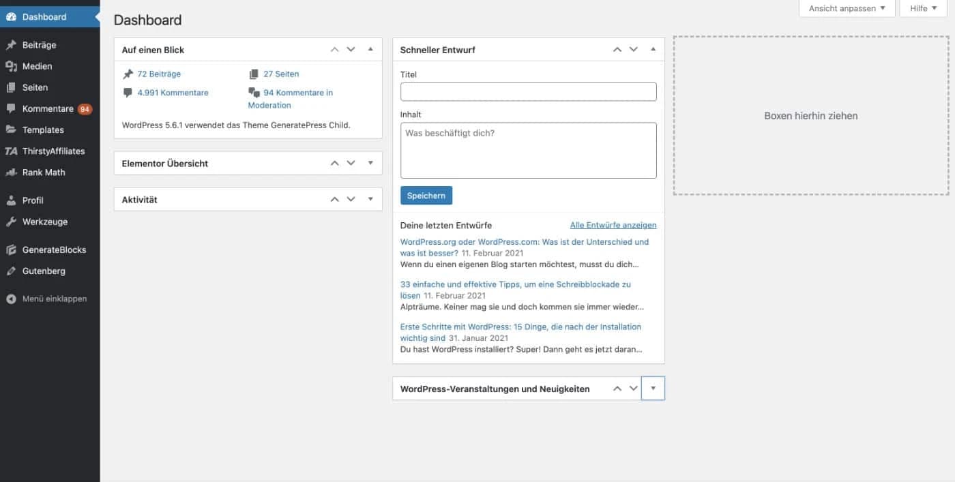Open the Alle Entwürfe anzeigen link
This screenshot has height=482, width=955.
click(x=613, y=224)
